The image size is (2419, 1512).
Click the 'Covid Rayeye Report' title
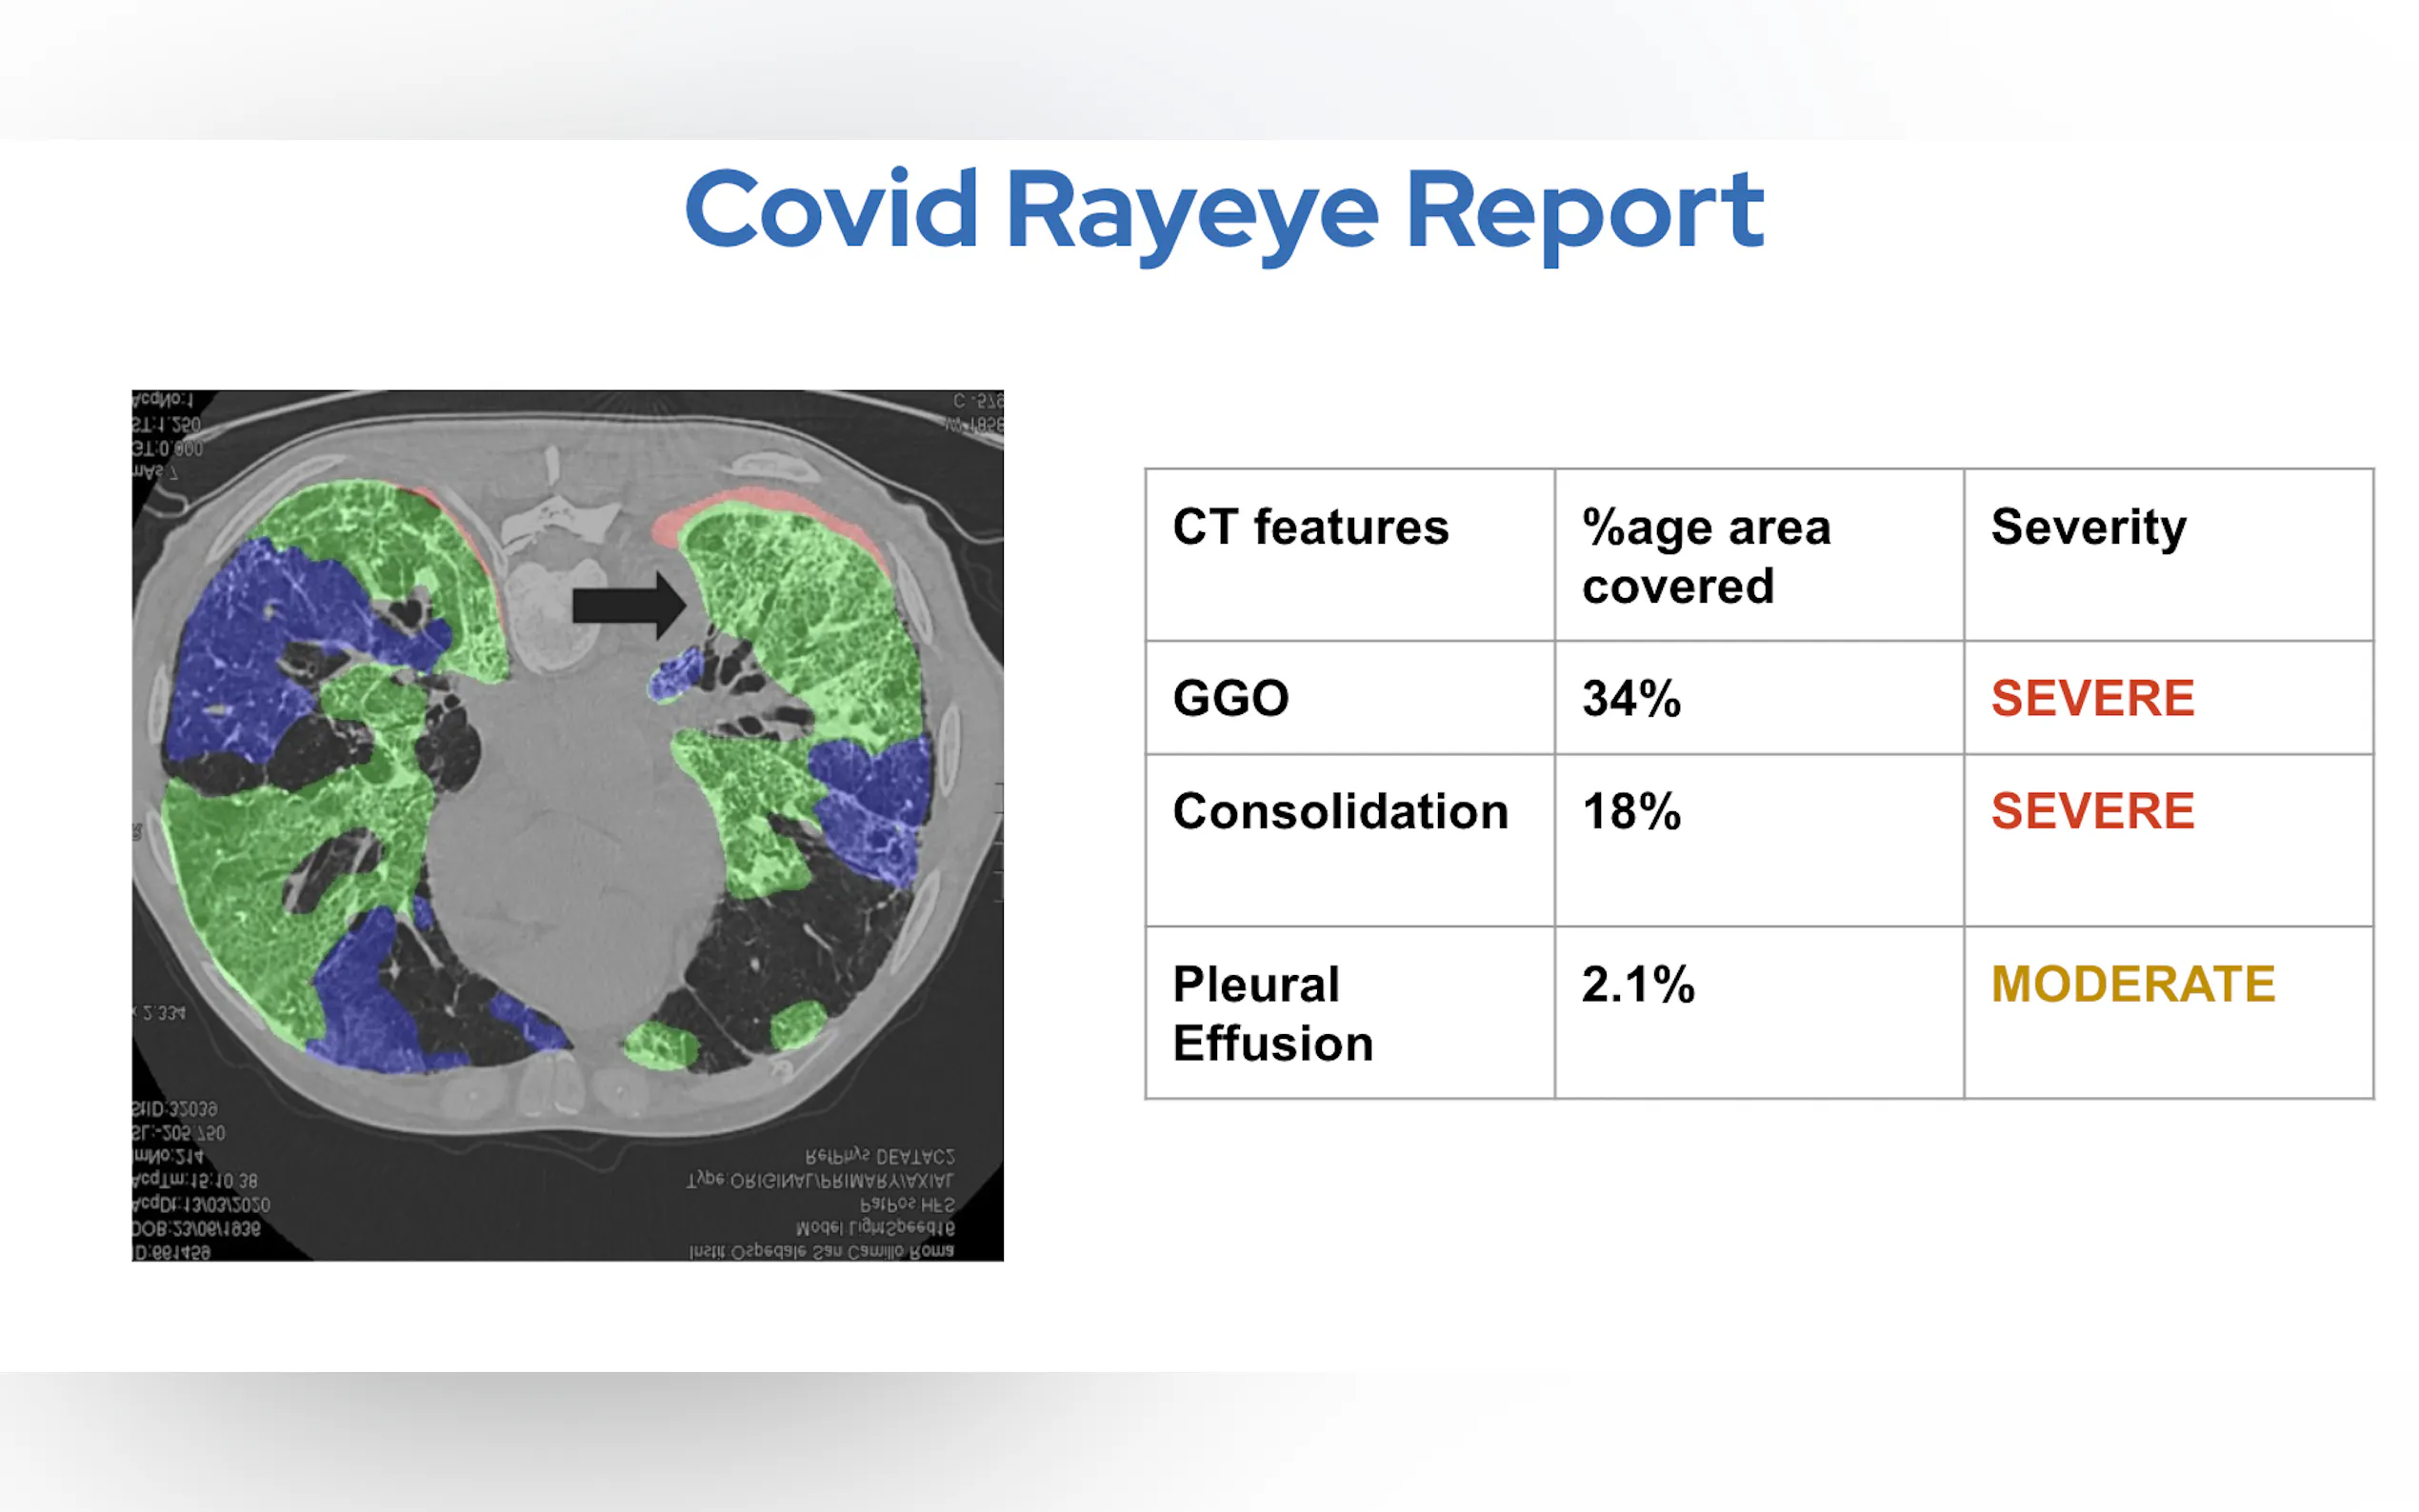(x=1223, y=210)
